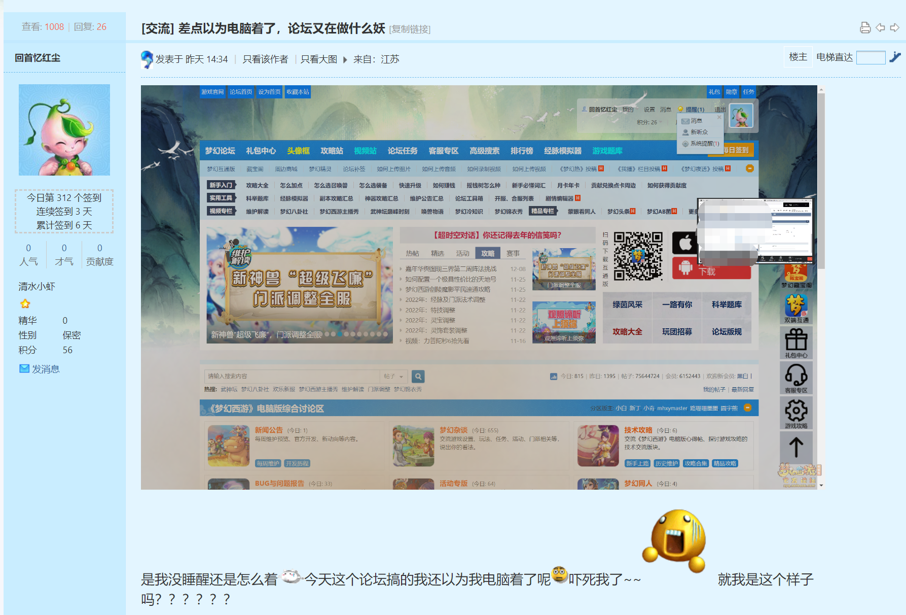The height and width of the screenshot is (615, 906).
Task: Select 赛事 tab in embedded screenshot
Action: [x=513, y=253]
